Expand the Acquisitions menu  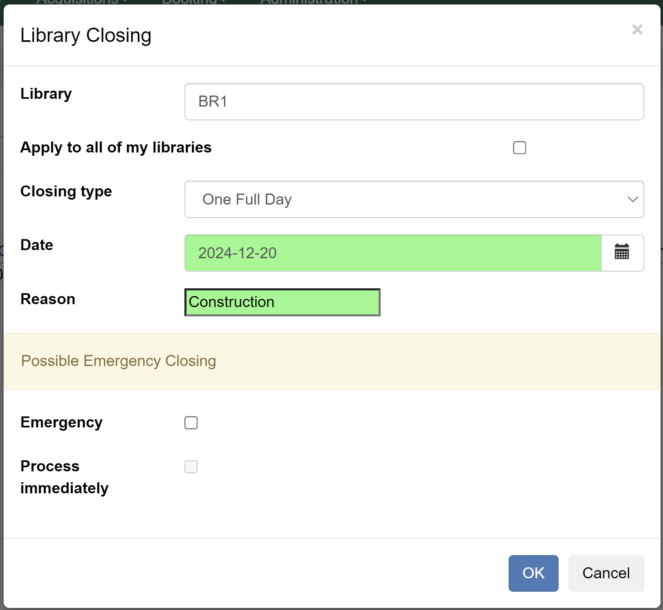80,2
